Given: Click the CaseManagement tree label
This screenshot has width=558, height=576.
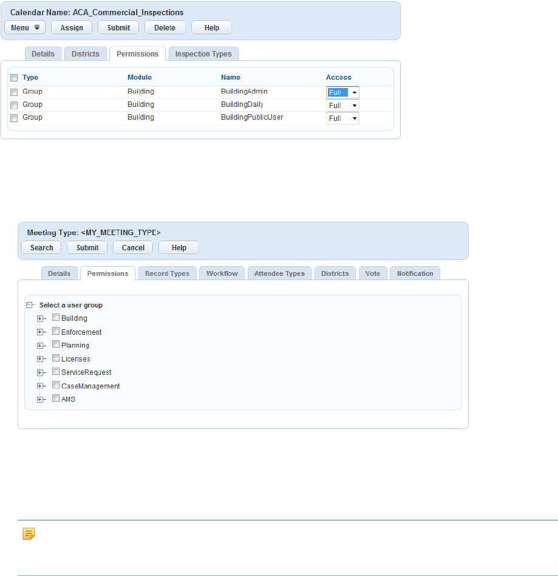Looking at the screenshot, I should coord(90,386).
